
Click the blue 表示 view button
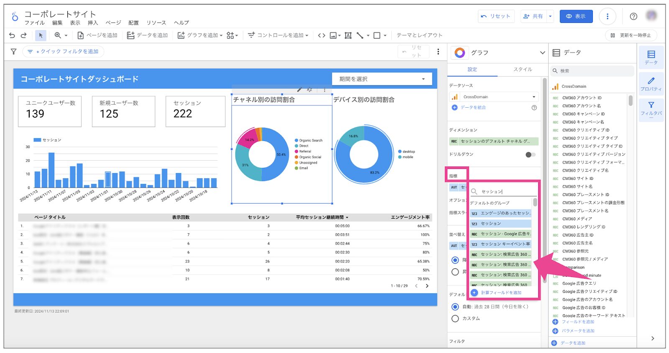576,16
